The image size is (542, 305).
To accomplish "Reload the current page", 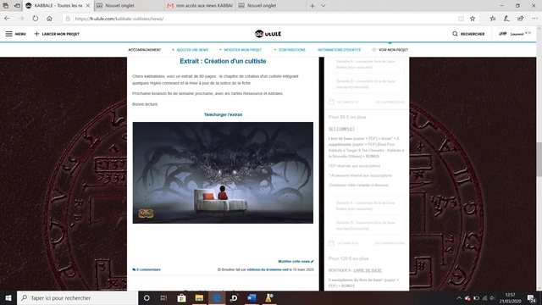I will coord(36,19).
